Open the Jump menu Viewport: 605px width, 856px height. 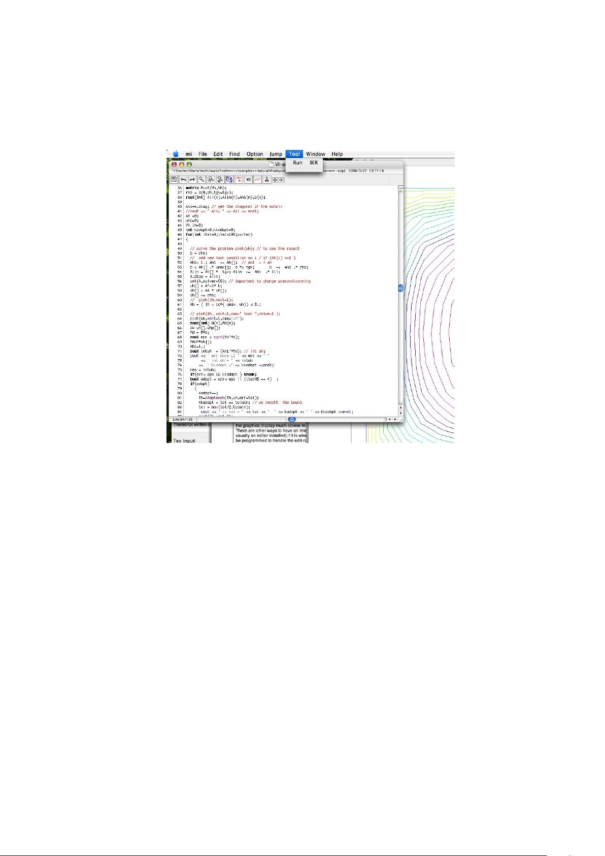pos(276,154)
